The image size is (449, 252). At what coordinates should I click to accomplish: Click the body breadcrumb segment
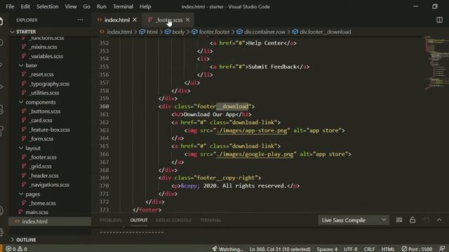point(175,31)
